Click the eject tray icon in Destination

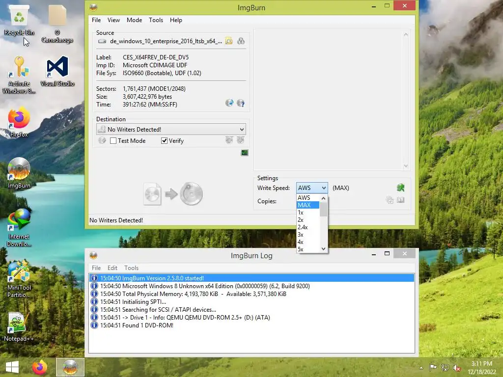click(x=229, y=140)
